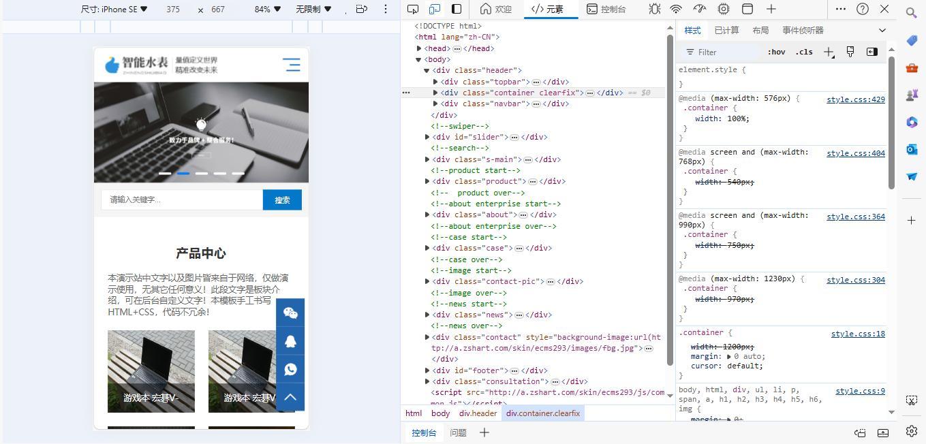Click the rotate device icon
926x444 pixels.
click(362, 9)
